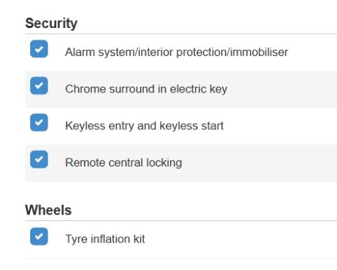Click the divider line under Wheels heading
Screen dimensions: 337x270
181,220
